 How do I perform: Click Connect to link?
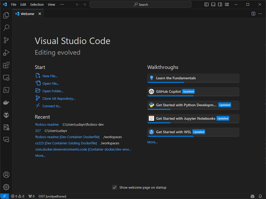(x=52, y=106)
